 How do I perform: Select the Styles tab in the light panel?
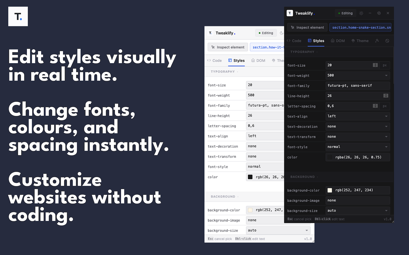pos(236,61)
